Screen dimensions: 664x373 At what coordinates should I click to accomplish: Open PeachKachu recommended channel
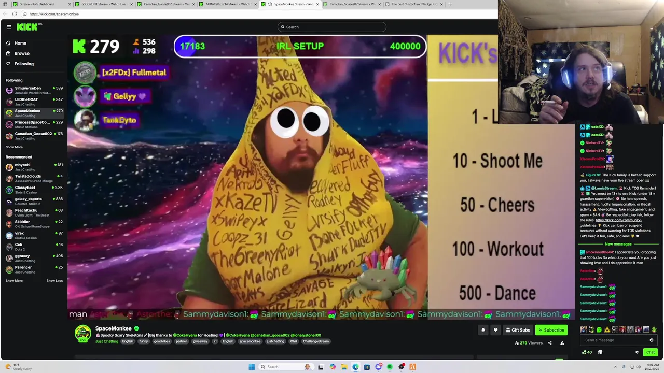[34, 212]
